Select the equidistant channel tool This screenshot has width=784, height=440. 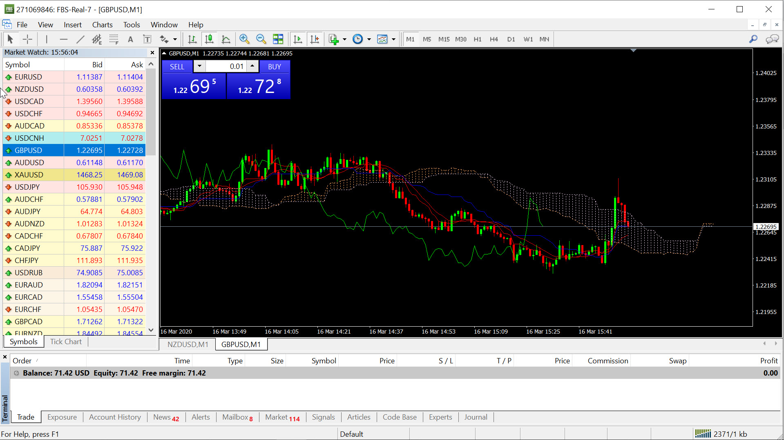click(x=97, y=39)
